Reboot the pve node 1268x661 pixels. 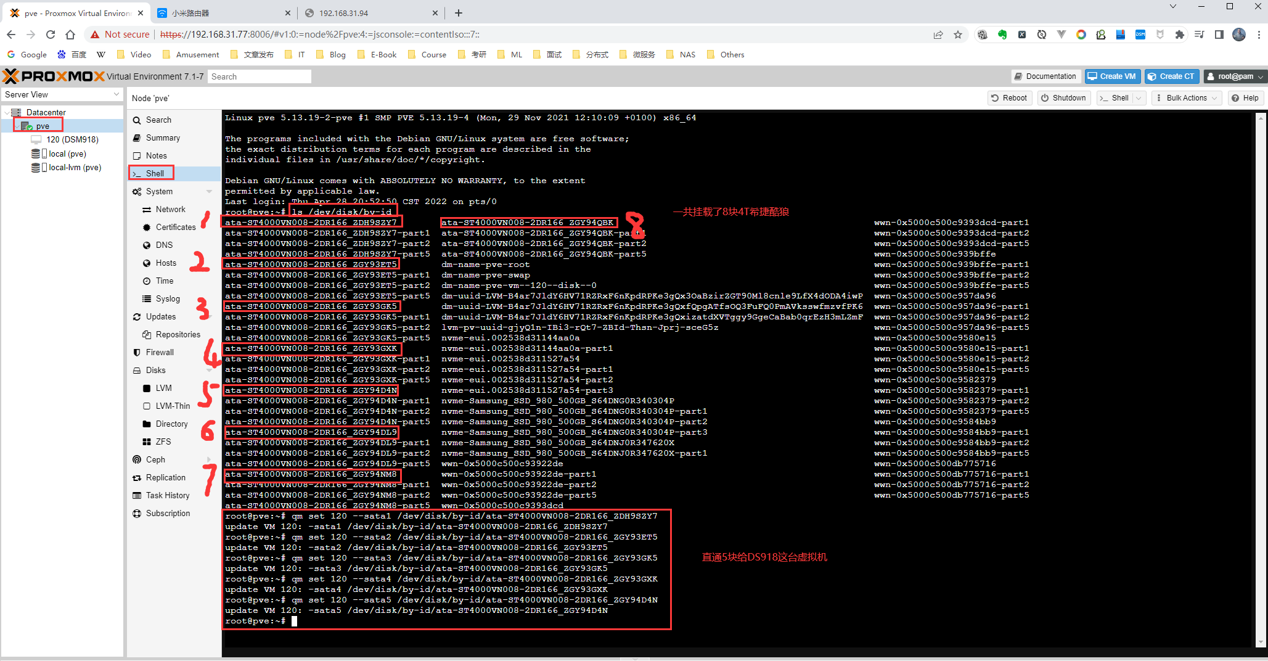(x=1008, y=98)
